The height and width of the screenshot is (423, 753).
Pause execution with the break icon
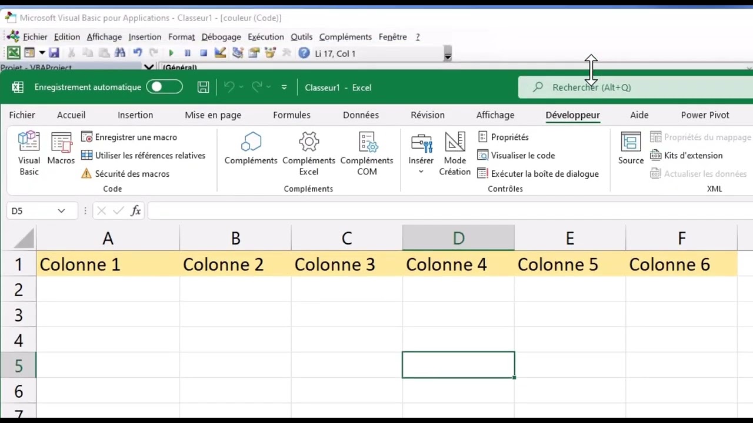click(x=188, y=53)
